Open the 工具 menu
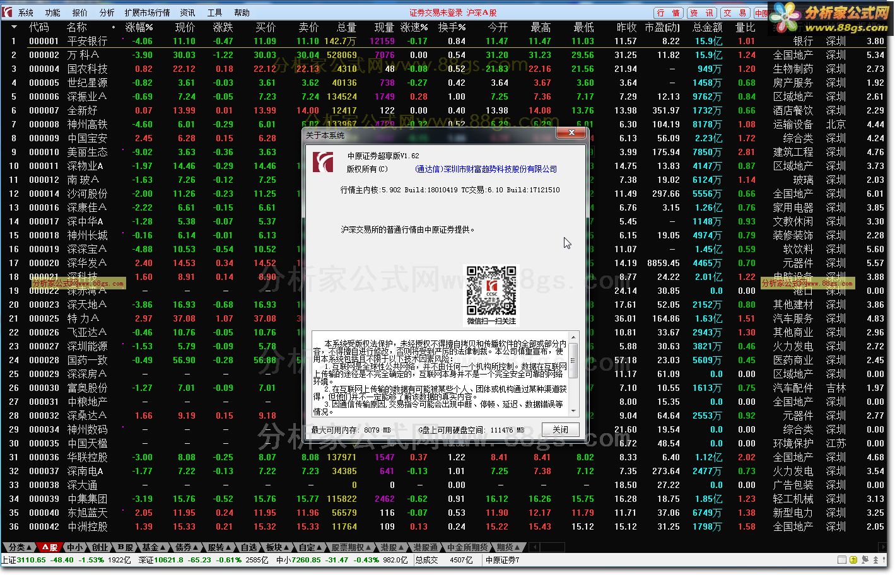This screenshot has height=575, width=895. [214, 13]
